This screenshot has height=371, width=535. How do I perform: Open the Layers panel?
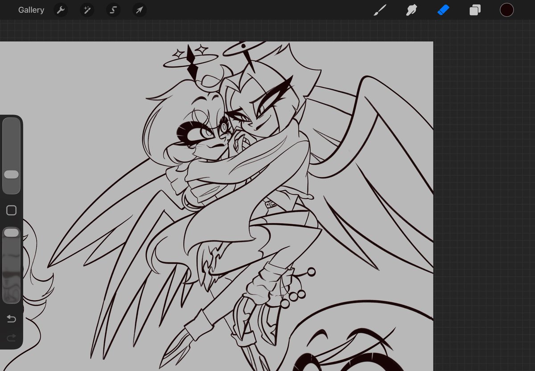475,10
